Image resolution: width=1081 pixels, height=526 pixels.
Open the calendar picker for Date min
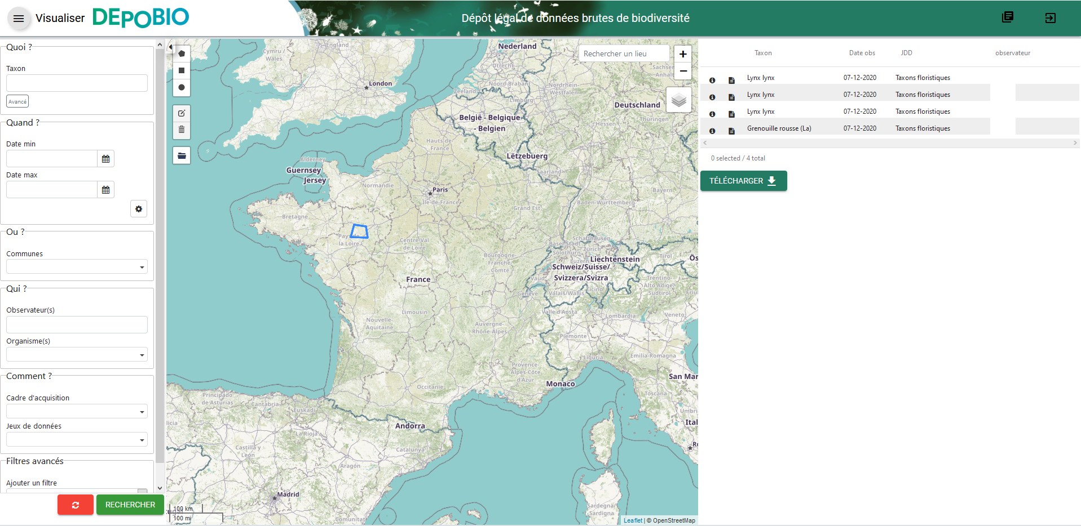click(105, 159)
